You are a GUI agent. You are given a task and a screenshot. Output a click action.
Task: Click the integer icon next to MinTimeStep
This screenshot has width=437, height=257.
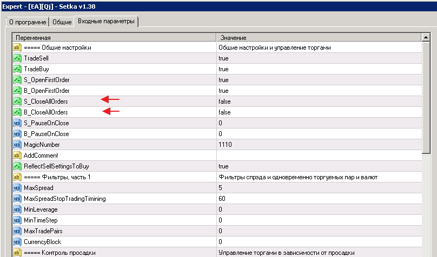(x=17, y=220)
